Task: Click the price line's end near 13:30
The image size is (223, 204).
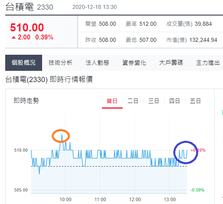Action: pyautogui.click(x=187, y=150)
